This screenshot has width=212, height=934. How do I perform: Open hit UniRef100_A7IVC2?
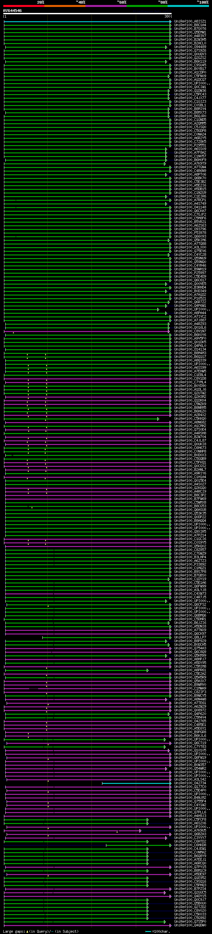point(190,316)
